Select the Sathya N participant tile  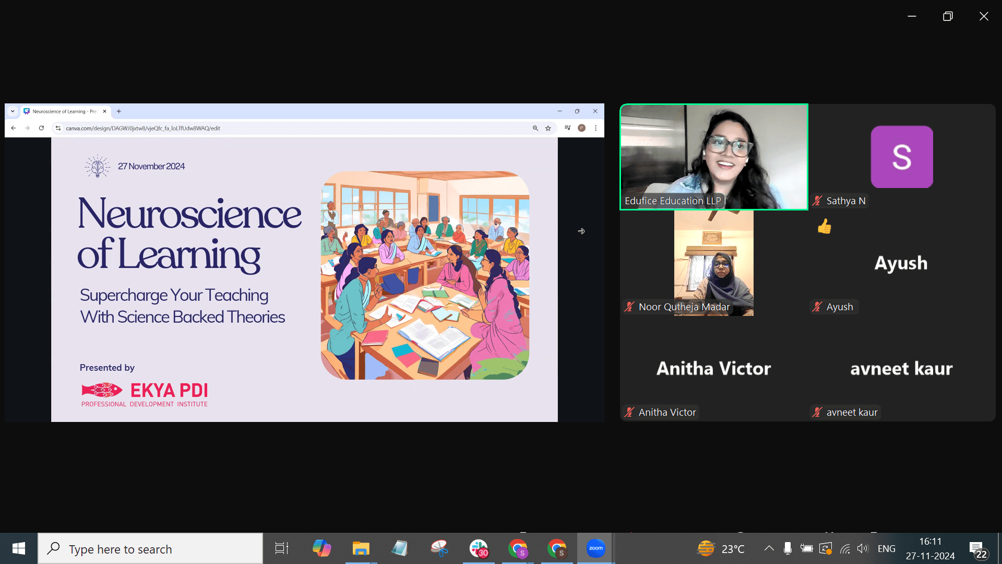pyautogui.click(x=901, y=157)
